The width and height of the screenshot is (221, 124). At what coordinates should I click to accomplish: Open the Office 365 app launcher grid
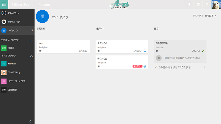tap(4, 4)
